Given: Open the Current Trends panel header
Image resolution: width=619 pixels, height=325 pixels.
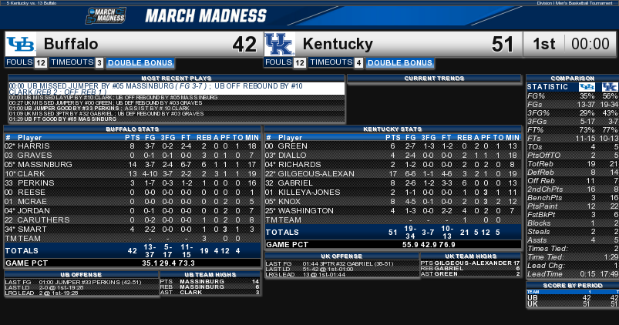Looking at the screenshot, I should coord(434,78).
